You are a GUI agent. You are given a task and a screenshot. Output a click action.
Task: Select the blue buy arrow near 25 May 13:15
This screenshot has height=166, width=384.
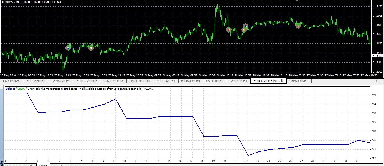68,48
